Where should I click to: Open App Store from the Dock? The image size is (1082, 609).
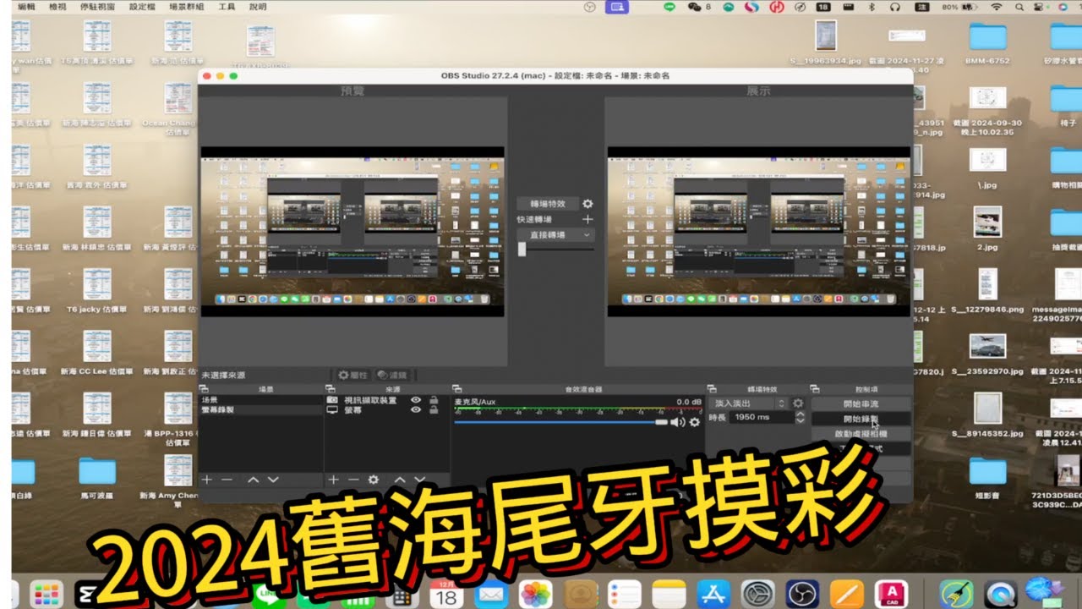pyautogui.click(x=713, y=594)
